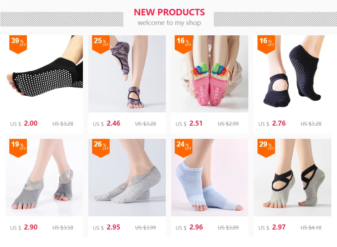
Task: Click the 39% OFF orange badge
Action: (18, 44)
